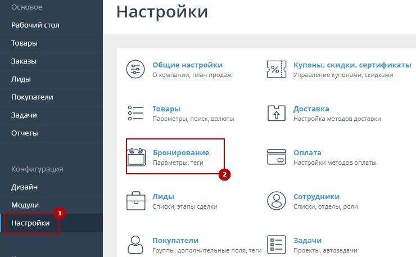Open Дизайн under Конфигурация
This screenshot has height=257, width=416.
24,187
